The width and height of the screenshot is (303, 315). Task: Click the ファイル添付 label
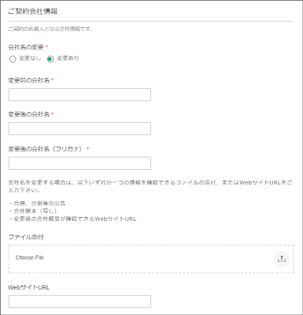pyautogui.click(x=26, y=237)
